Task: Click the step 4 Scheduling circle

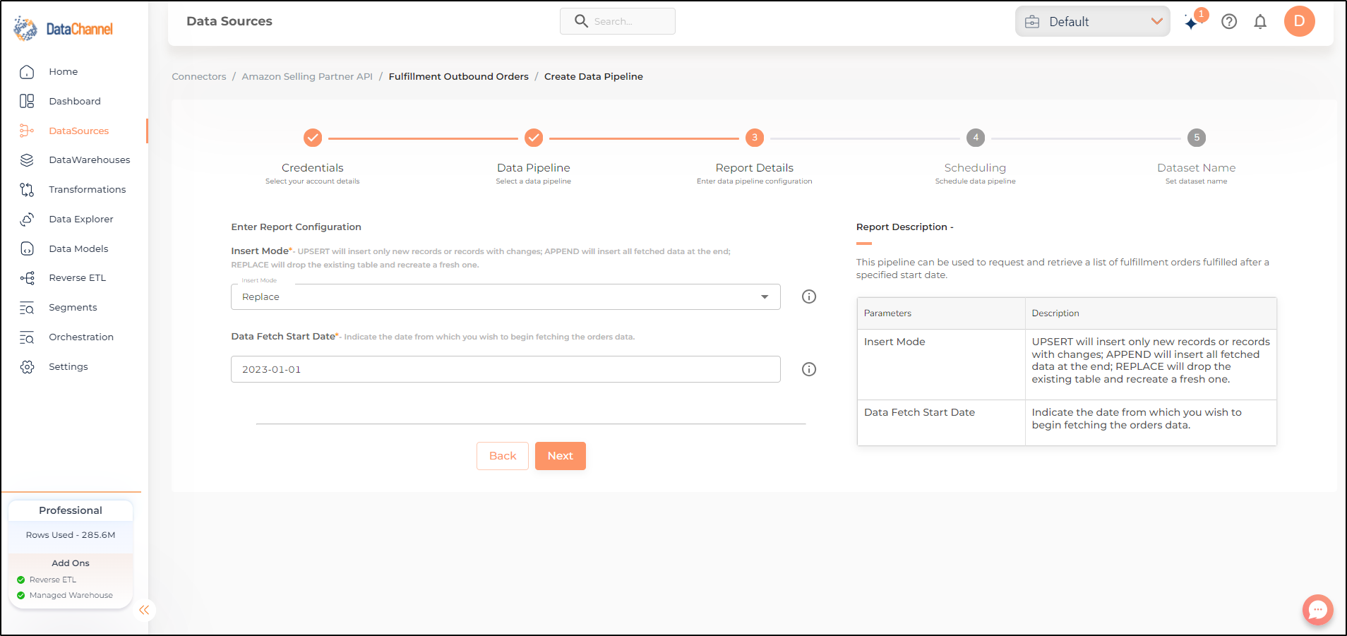Action: (x=976, y=138)
